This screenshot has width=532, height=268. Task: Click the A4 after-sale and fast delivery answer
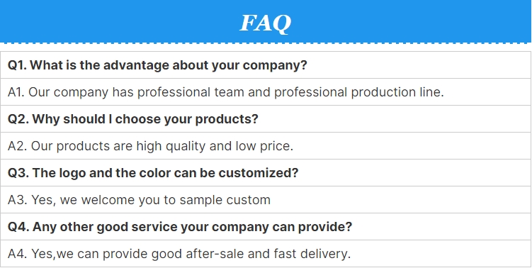[x=266, y=253]
